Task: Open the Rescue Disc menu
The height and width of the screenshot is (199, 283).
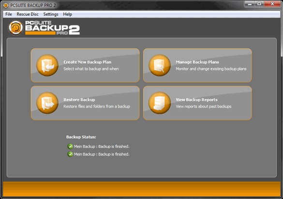Action: [28, 14]
